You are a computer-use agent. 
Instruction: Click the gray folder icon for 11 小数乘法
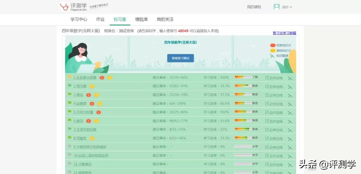click(70, 163)
